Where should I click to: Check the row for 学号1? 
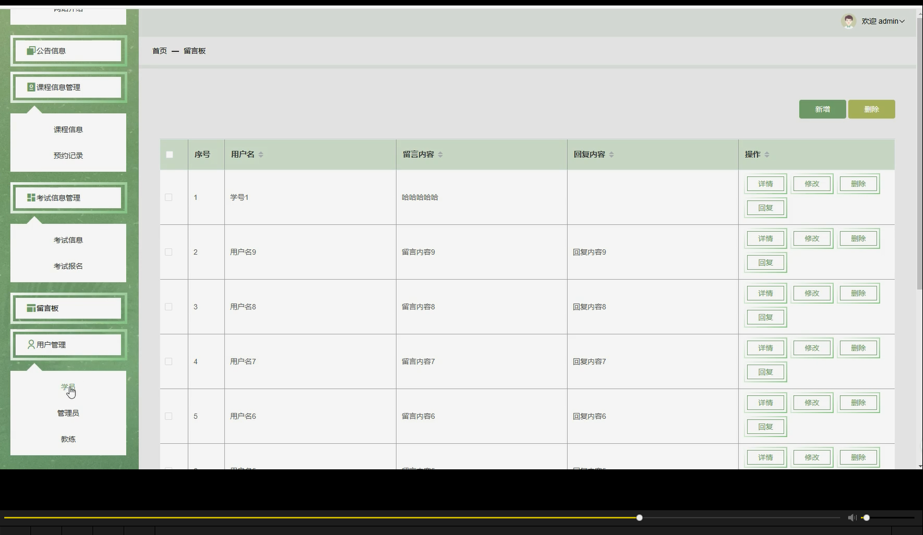click(169, 197)
